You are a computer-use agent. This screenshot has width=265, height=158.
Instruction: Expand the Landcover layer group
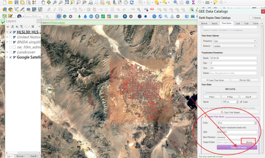point(7,52)
